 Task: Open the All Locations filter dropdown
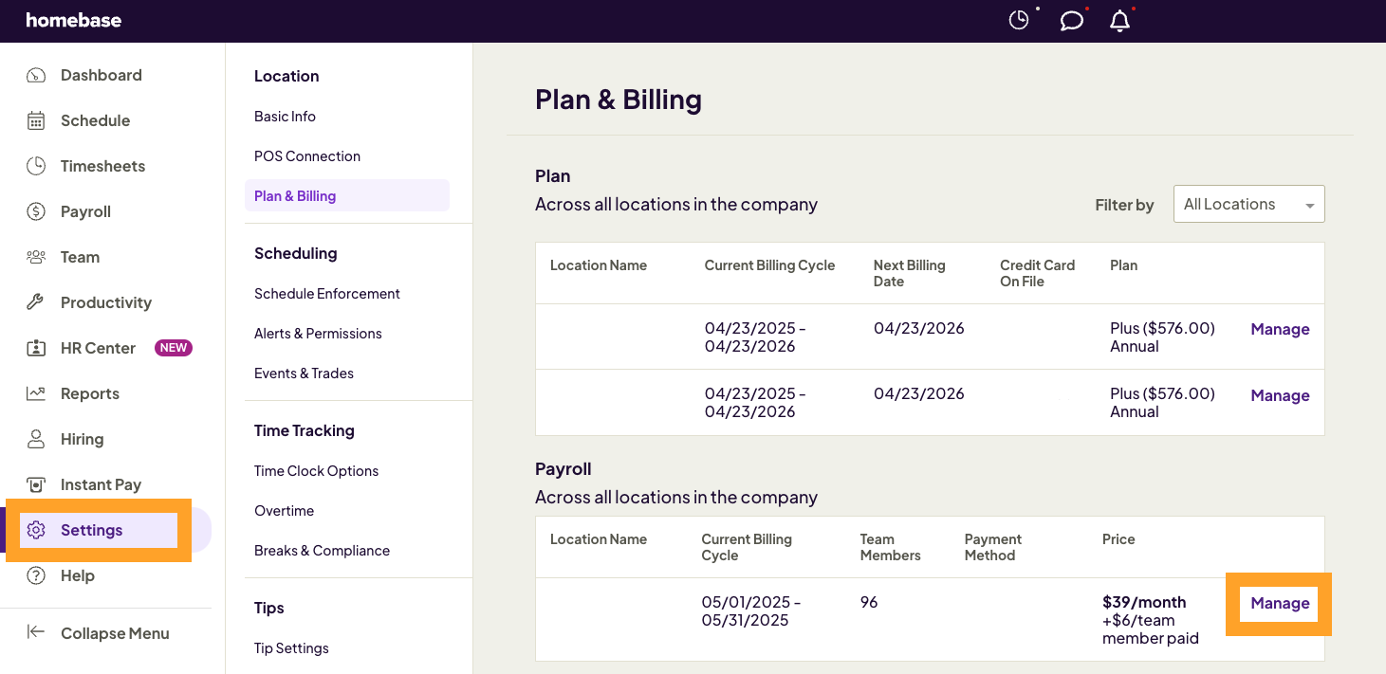[1248, 204]
